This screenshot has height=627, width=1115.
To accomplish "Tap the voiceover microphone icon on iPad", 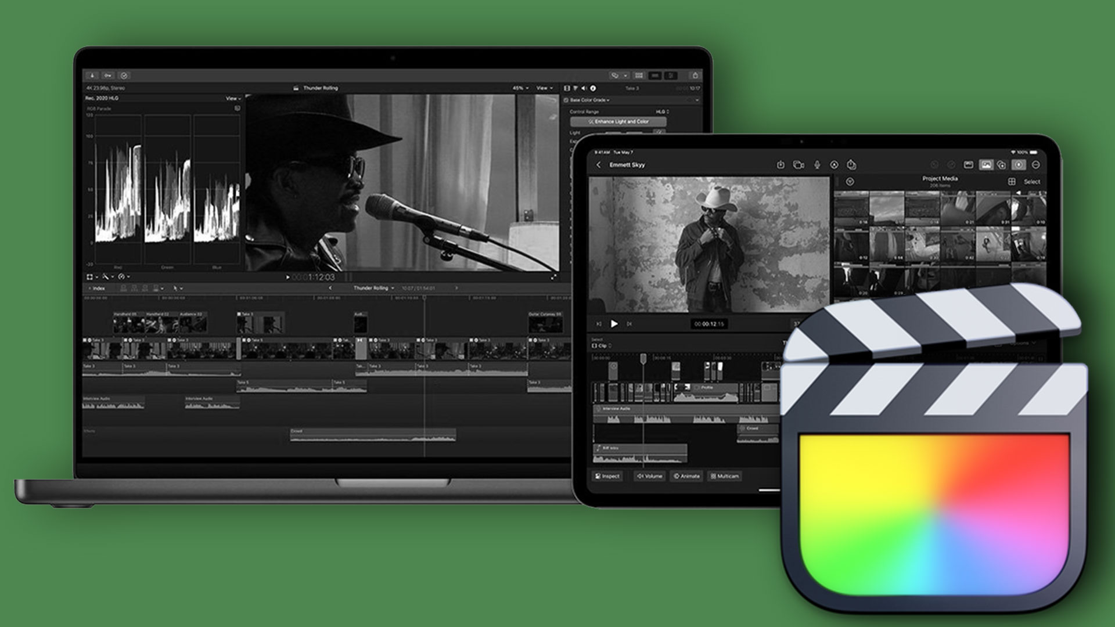I will (x=817, y=165).
